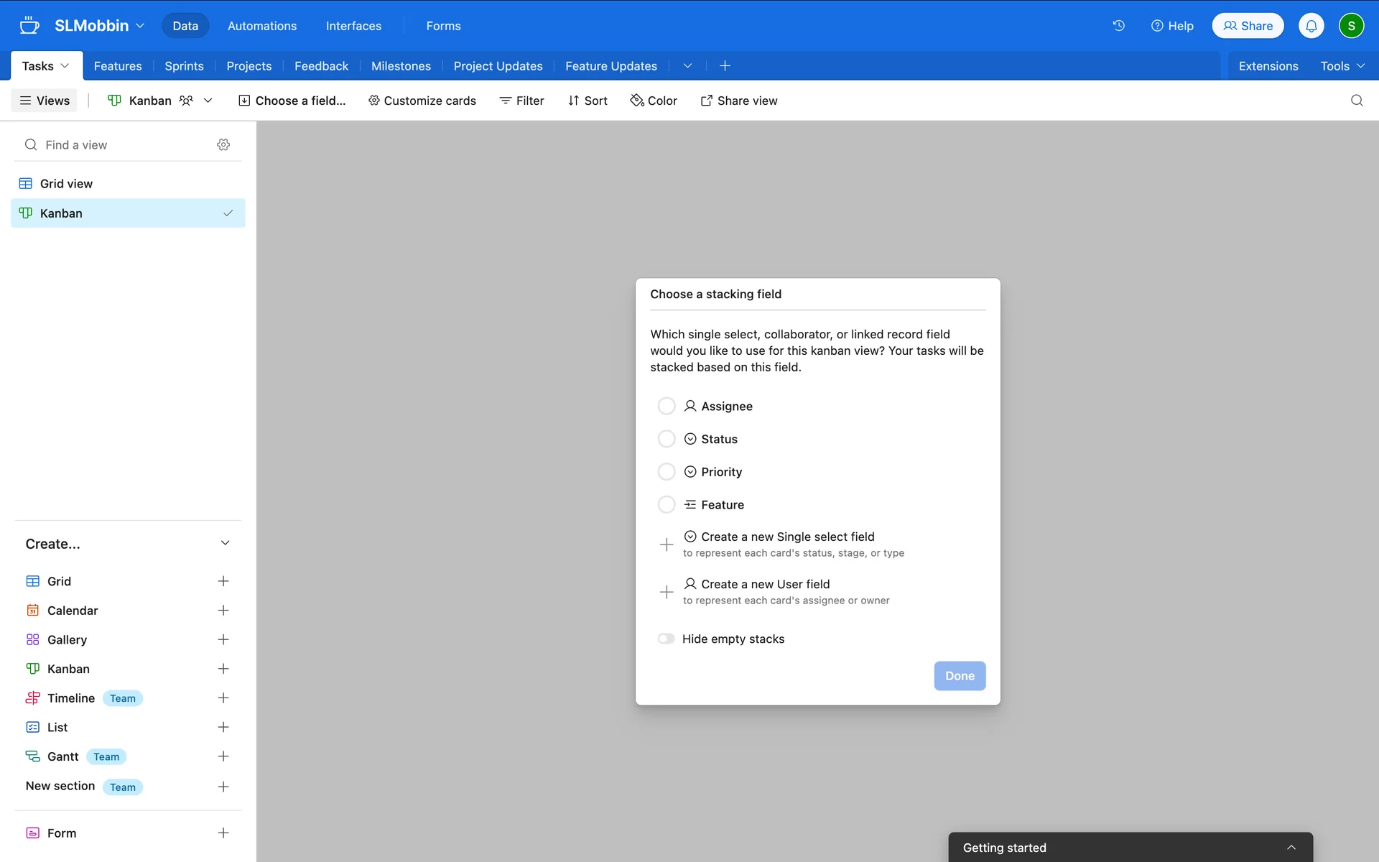Select the Priority stacking field radio
This screenshot has height=862, width=1379.
pyautogui.click(x=667, y=471)
